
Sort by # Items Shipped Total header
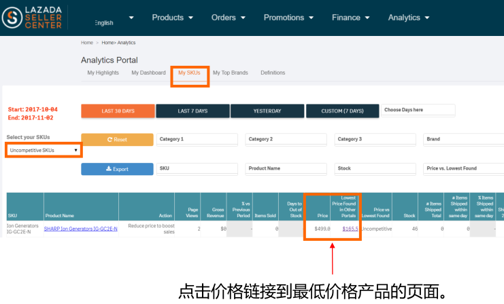(431, 206)
